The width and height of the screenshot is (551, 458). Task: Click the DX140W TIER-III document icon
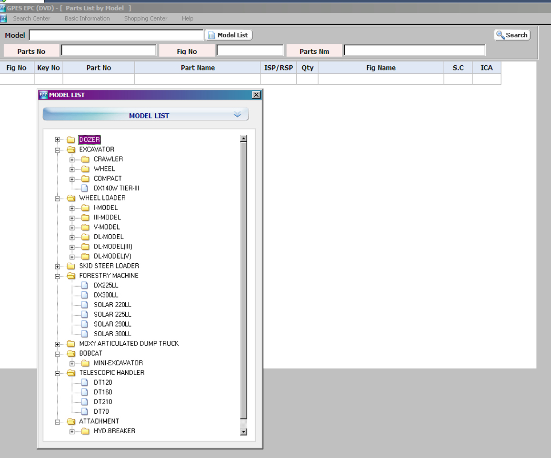(85, 188)
